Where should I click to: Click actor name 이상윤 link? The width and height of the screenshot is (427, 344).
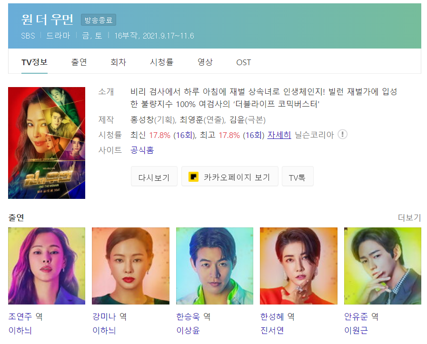coord(188,330)
